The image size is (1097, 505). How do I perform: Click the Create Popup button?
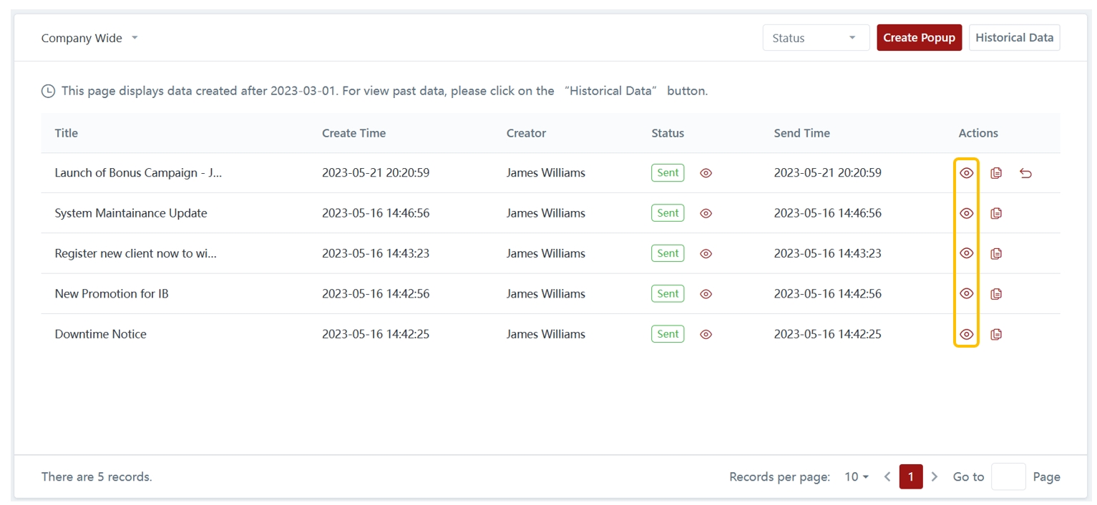[x=919, y=38]
